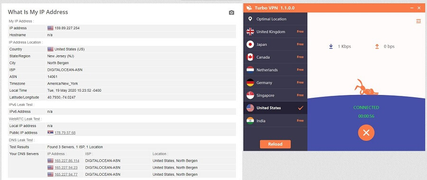The image size is (427, 180).
Task: Click the Singapore flag icon
Action: 250,95
